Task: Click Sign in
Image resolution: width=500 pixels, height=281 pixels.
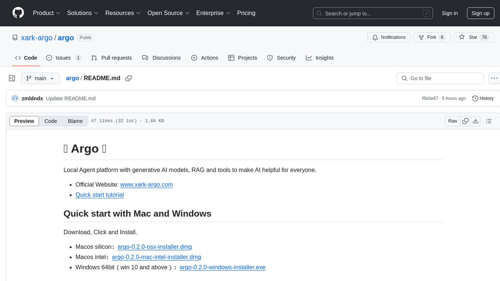Action: pos(450,13)
